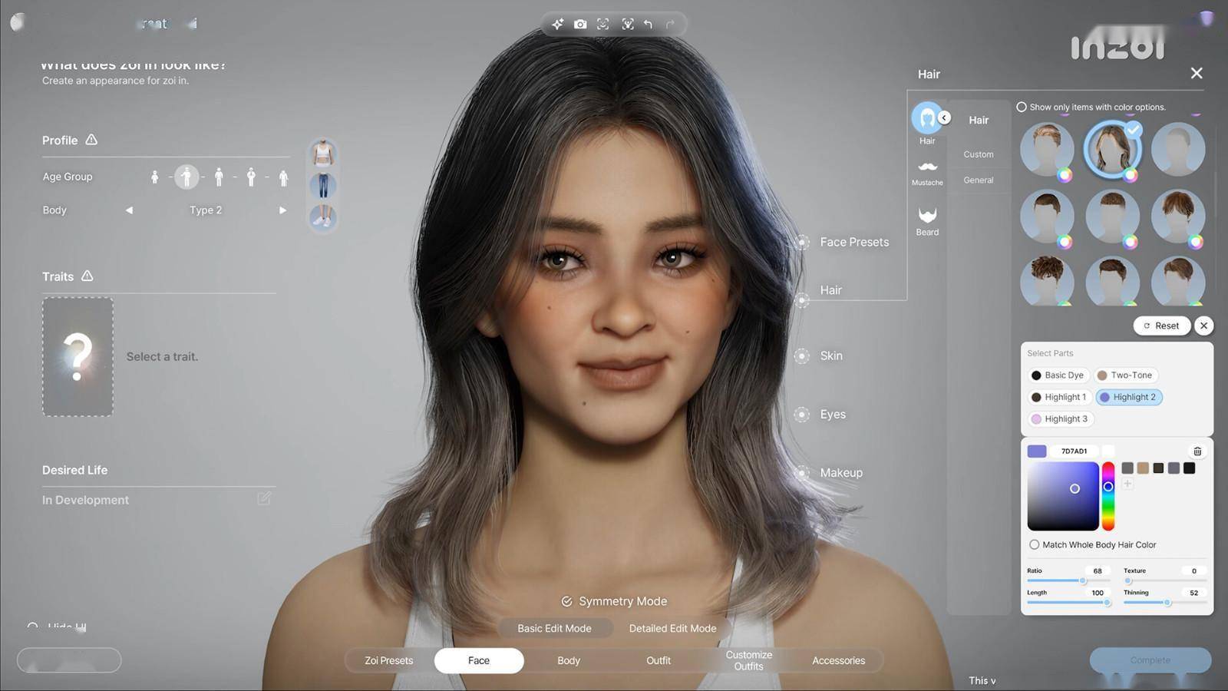Click the hue spectrum slider
The height and width of the screenshot is (691, 1228).
(1108, 496)
